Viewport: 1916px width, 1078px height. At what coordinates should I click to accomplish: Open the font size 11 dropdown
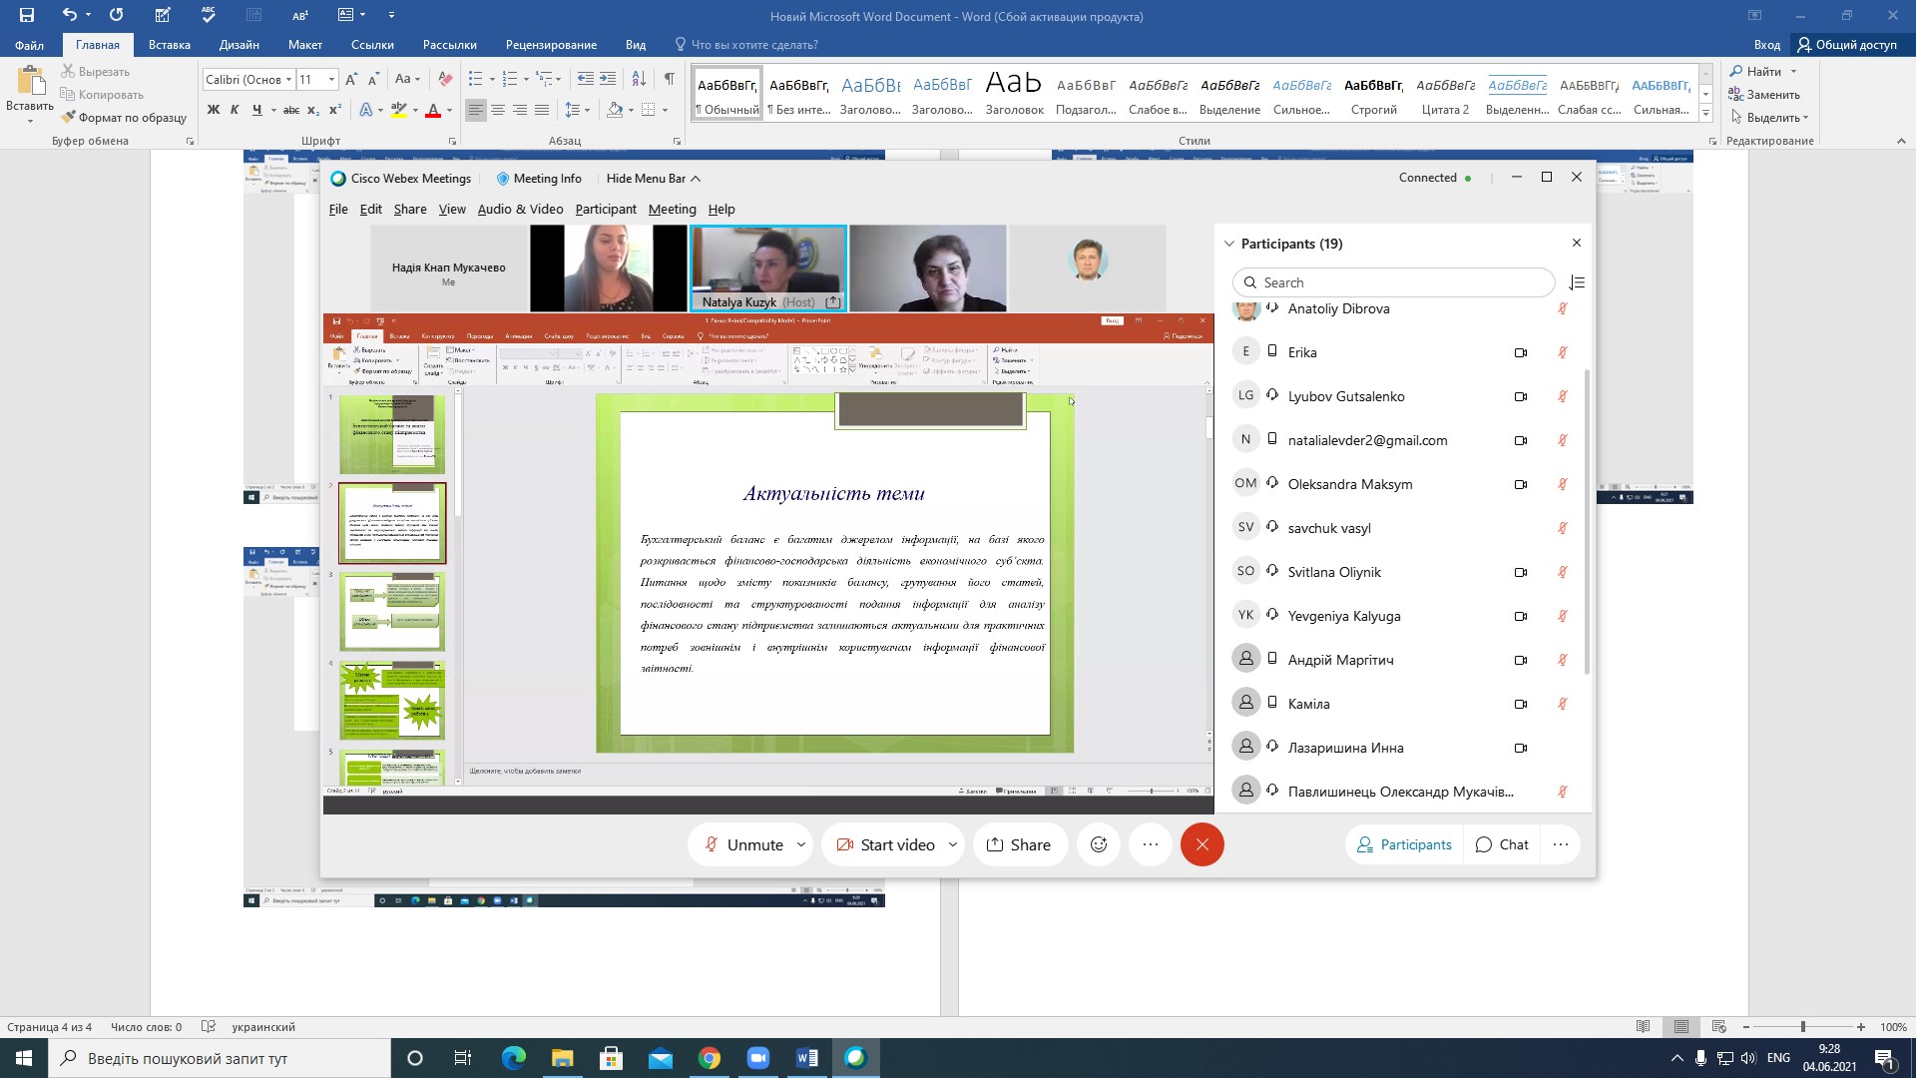[x=331, y=79]
